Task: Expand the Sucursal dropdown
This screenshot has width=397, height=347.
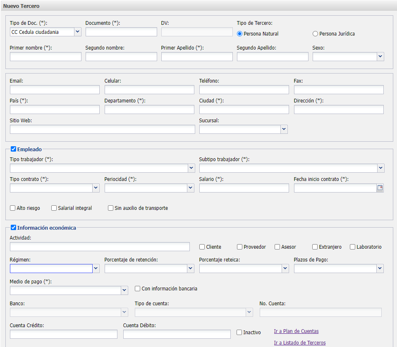Action: point(284,129)
